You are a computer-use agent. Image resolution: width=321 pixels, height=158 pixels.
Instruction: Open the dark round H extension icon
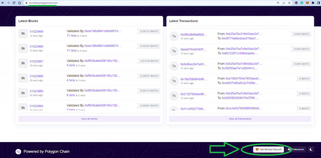coord(296,3)
